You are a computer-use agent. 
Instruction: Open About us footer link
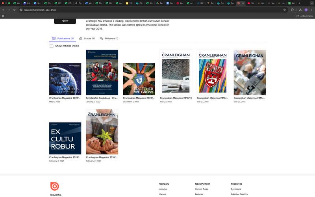(x=163, y=189)
